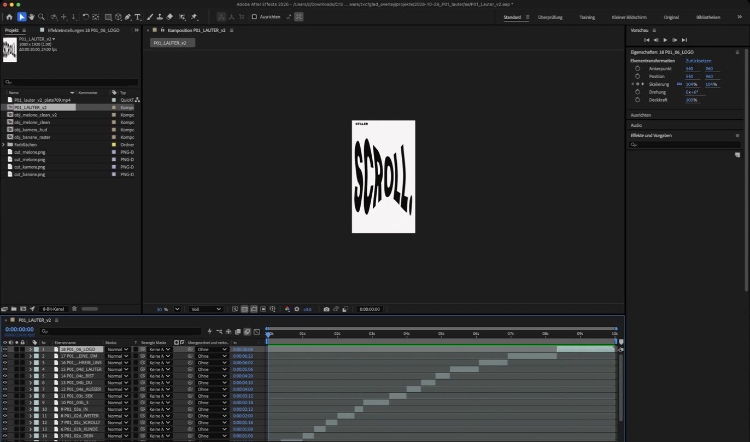Click the Position stopwatch in Eigenschaften

click(637, 77)
